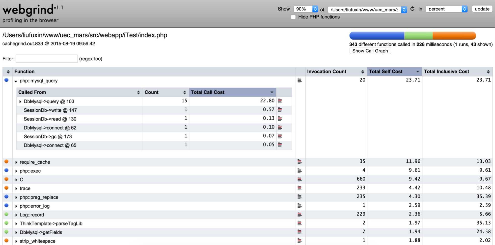
Task: Click the 660 invocation count cell
Action: [x=361, y=179]
